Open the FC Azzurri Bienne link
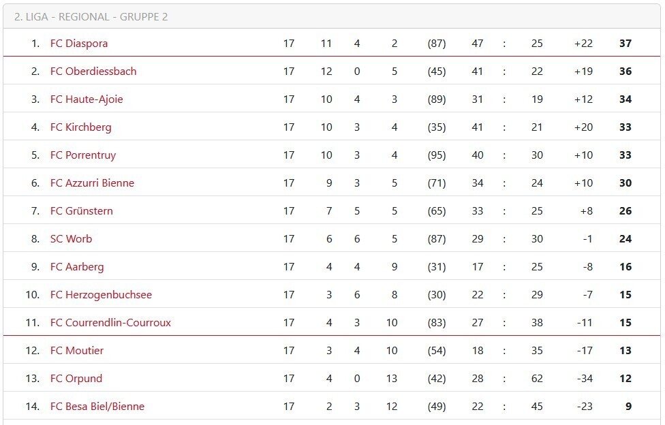 (x=92, y=183)
